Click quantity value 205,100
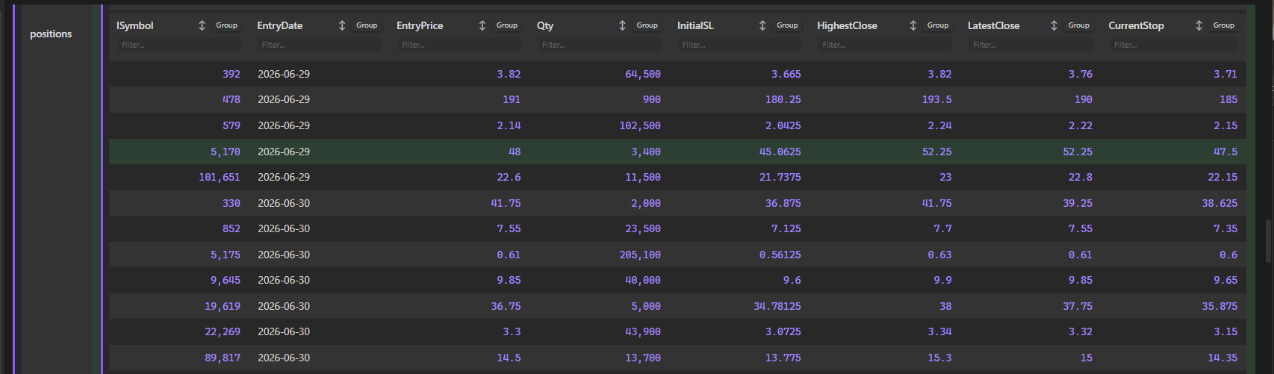Screen dimensions: 1274x374 (x=640, y=255)
